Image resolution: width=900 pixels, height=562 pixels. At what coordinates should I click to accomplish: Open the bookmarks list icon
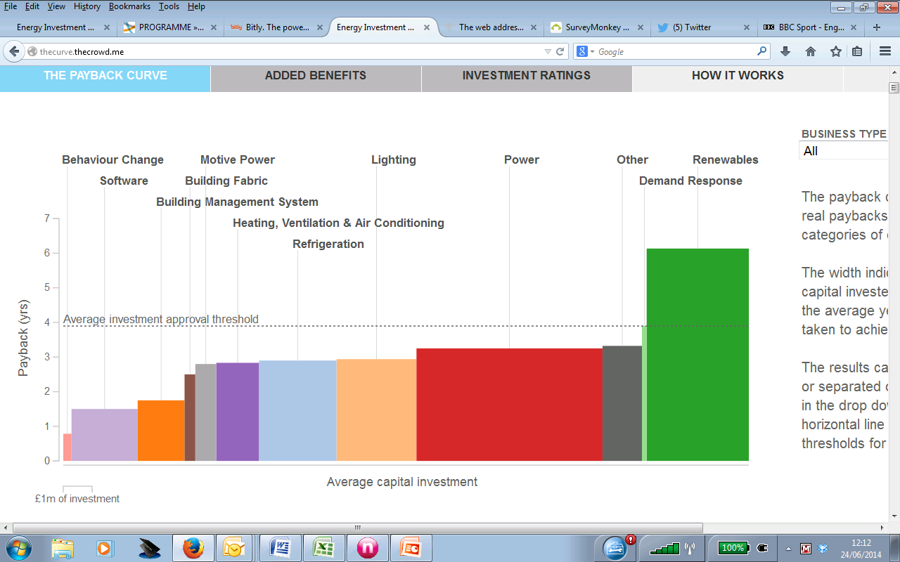(x=857, y=51)
